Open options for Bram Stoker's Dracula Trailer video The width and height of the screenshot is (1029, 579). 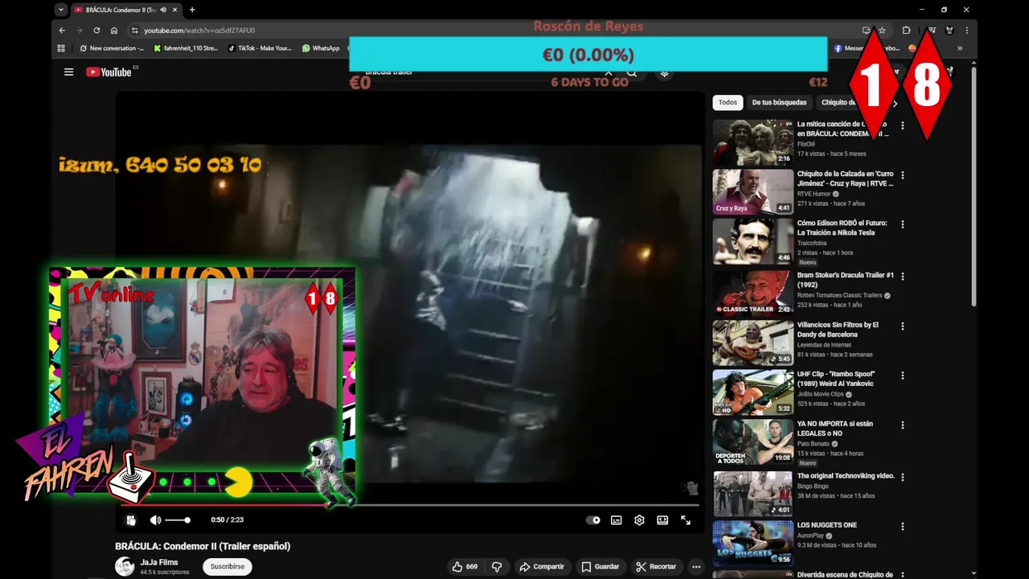[x=903, y=276]
